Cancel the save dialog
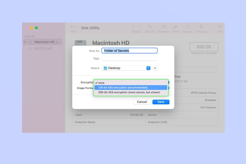The image size is (246, 164). coord(142,102)
